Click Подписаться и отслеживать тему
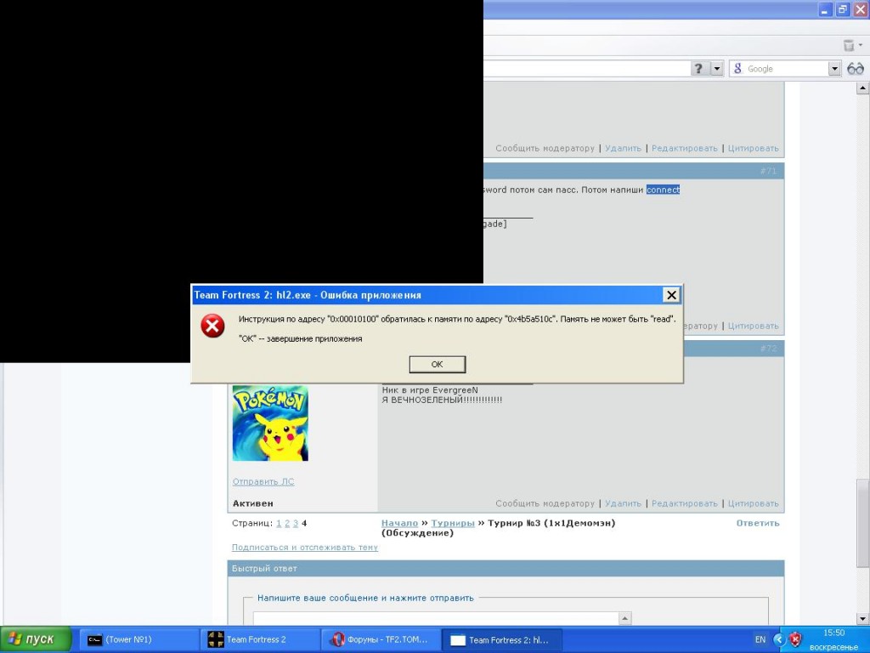Image resolution: width=870 pixels, height=653 pixels. coord(305,548)
